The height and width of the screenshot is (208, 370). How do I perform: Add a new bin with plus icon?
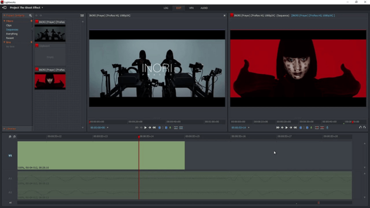coord(31,42)
